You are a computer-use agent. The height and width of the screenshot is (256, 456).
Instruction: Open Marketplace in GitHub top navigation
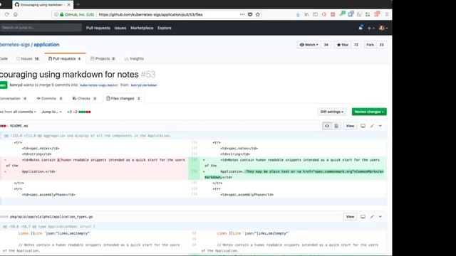point(142,28)
